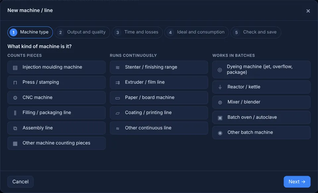Choose Mixer / blender text label

pyautogui.click(x=244, y=102)
